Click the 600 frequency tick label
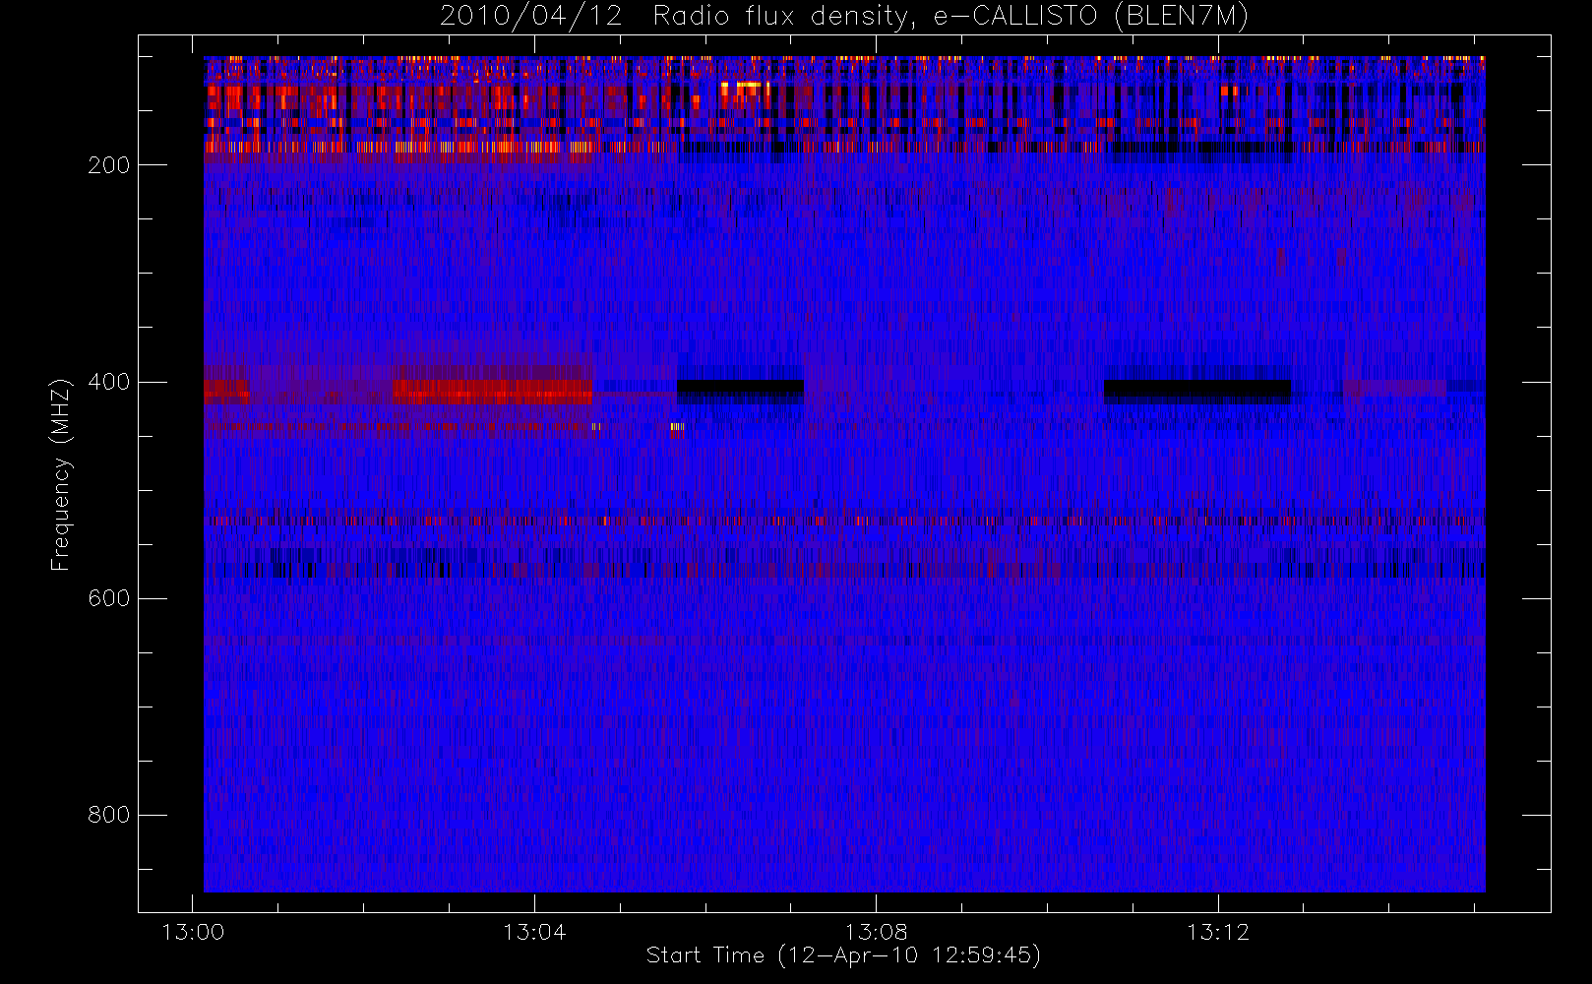Viewport: 1592px width, 984px height. pos(108,598)
